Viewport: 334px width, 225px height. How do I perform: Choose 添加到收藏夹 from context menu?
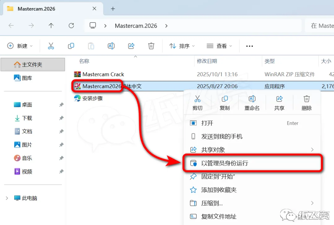pos(252,190)
